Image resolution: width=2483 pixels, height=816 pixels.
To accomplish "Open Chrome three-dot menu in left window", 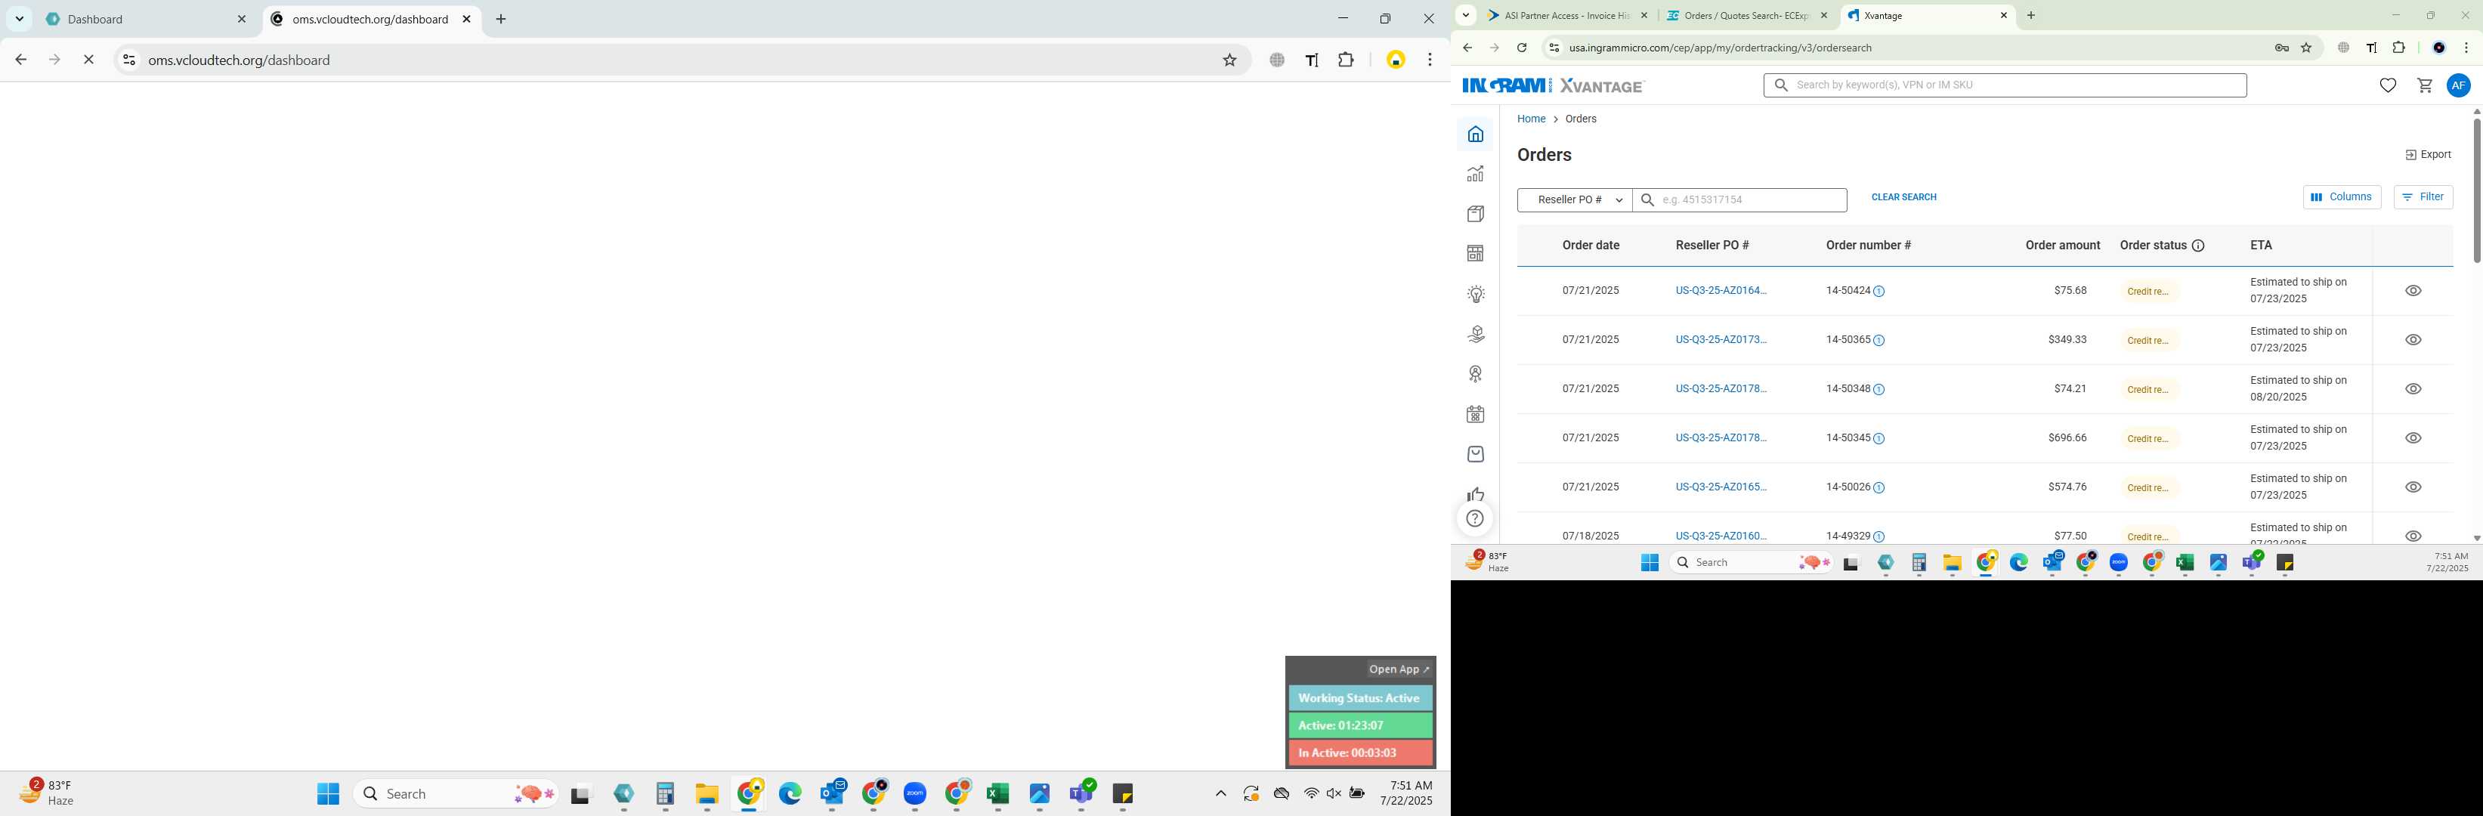I will coord(1430,60).
